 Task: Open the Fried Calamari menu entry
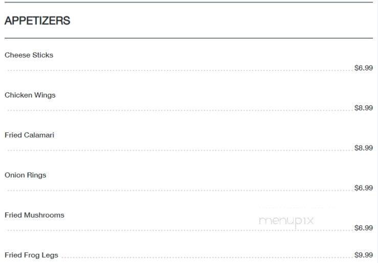point(29,135)
